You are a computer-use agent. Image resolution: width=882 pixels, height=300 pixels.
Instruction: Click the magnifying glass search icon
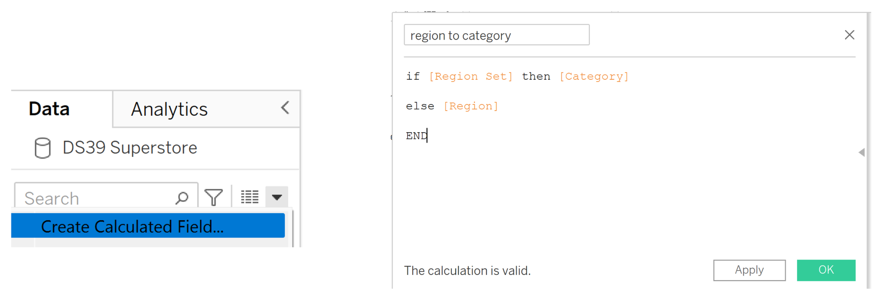pos(182,198)
